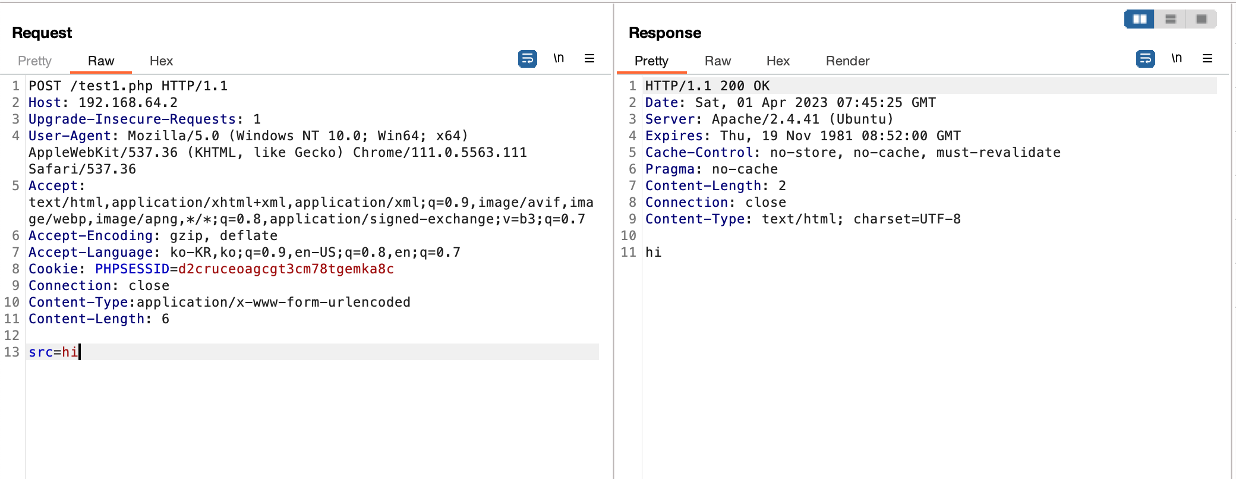Toggle word wrap in Request panel
This screenshot has height=479, width=1236.
tap(527, 59)
